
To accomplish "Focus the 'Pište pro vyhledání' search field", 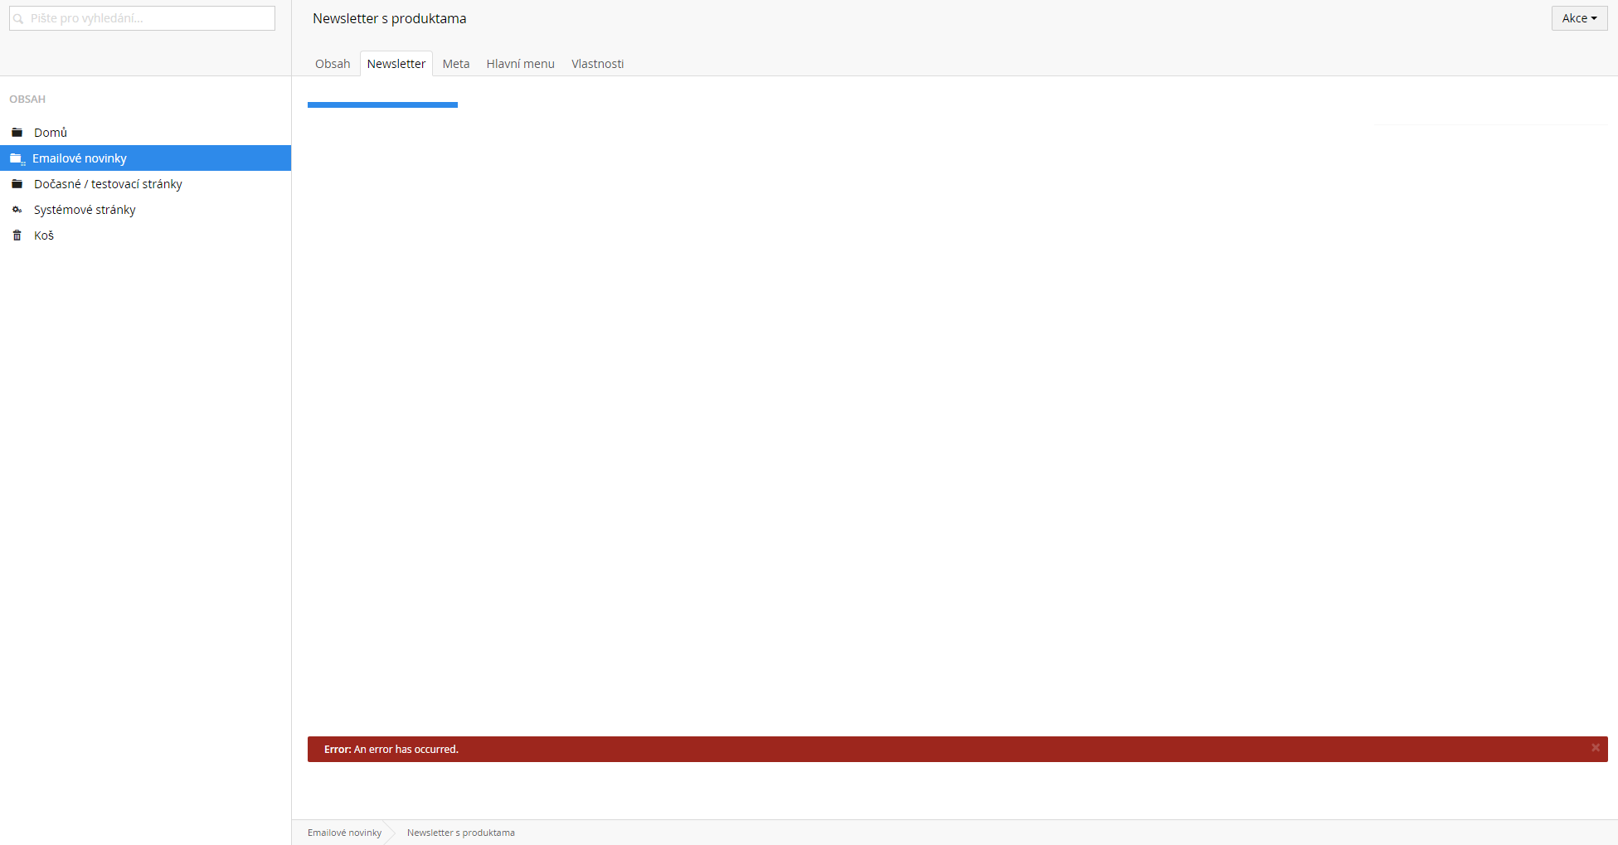I will tap(142, 18).
